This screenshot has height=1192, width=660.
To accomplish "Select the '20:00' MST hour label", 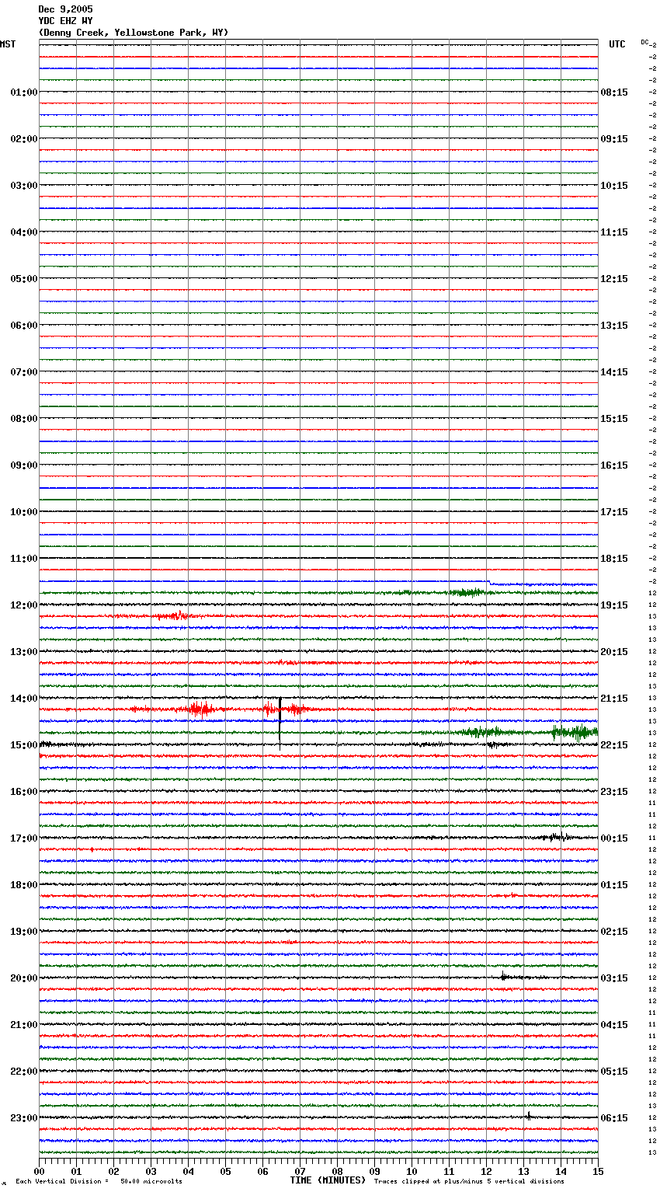I will click(x=24, y=978).
